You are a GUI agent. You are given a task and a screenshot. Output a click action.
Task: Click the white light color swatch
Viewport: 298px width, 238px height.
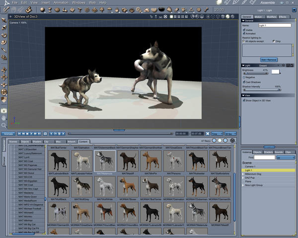(x=274, y=72)
